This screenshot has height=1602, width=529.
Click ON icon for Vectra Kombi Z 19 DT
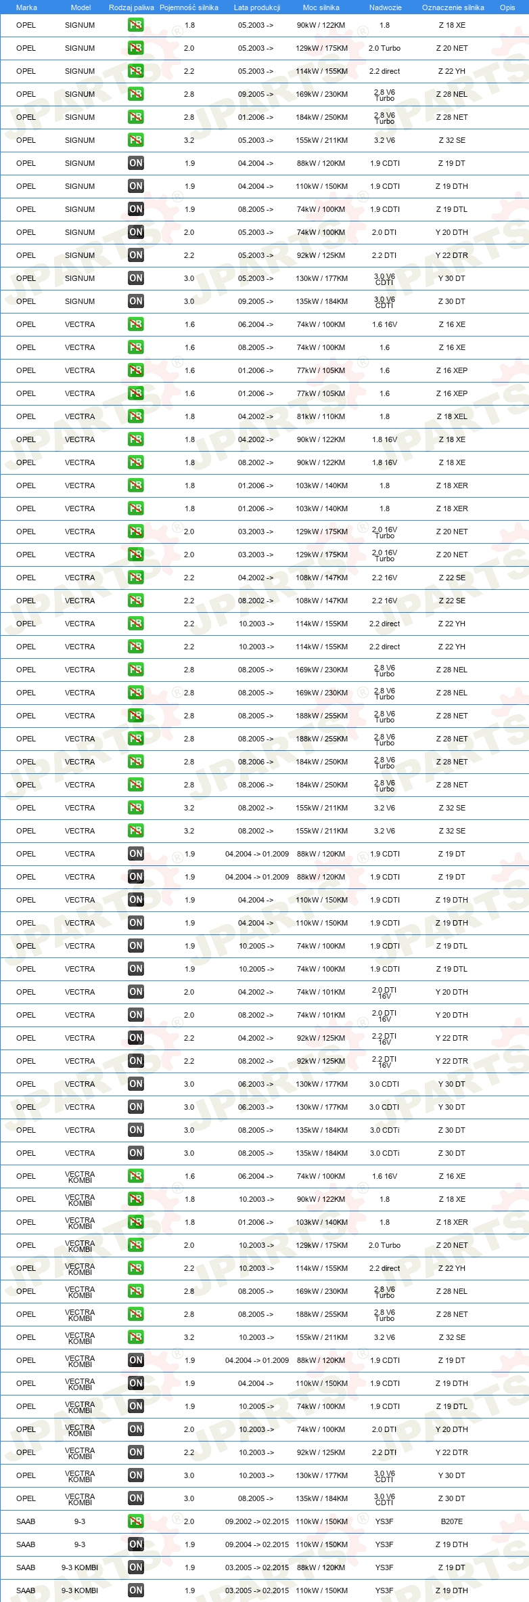pos(135,1360)
